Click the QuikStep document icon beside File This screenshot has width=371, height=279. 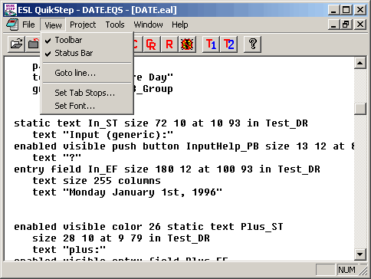tap(12, 25)
